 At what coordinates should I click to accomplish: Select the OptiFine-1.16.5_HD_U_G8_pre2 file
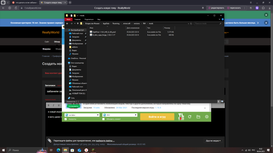104,32
